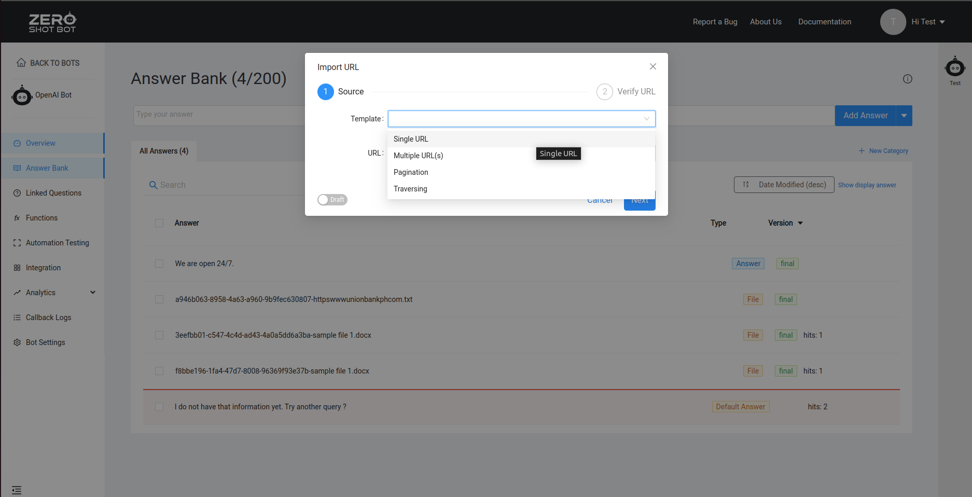The image size is (972, 497).
Task: Select all answers with the header checkbox
Action: 159,223
